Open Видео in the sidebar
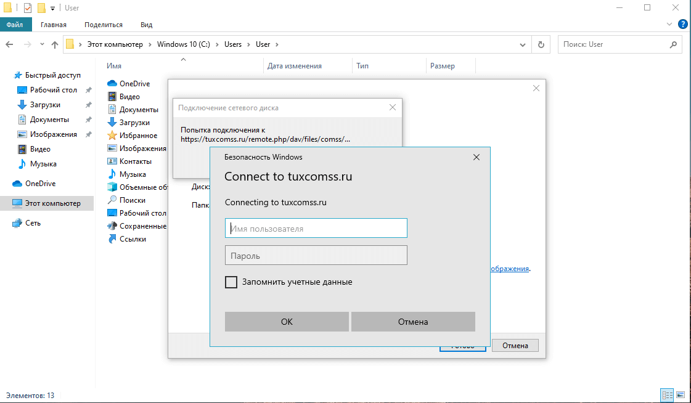 coord(40,149)
